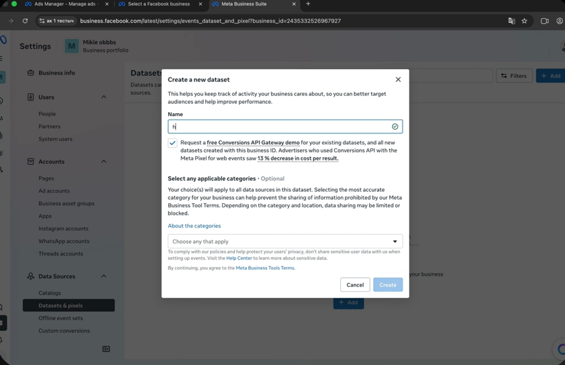The height and width of the screenshot is (365, 565).
Task: Collapse the Data Sources section chevron
Action: point(104,276)
